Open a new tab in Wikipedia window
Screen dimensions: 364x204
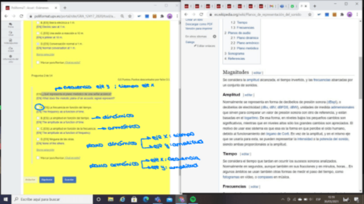315,6
